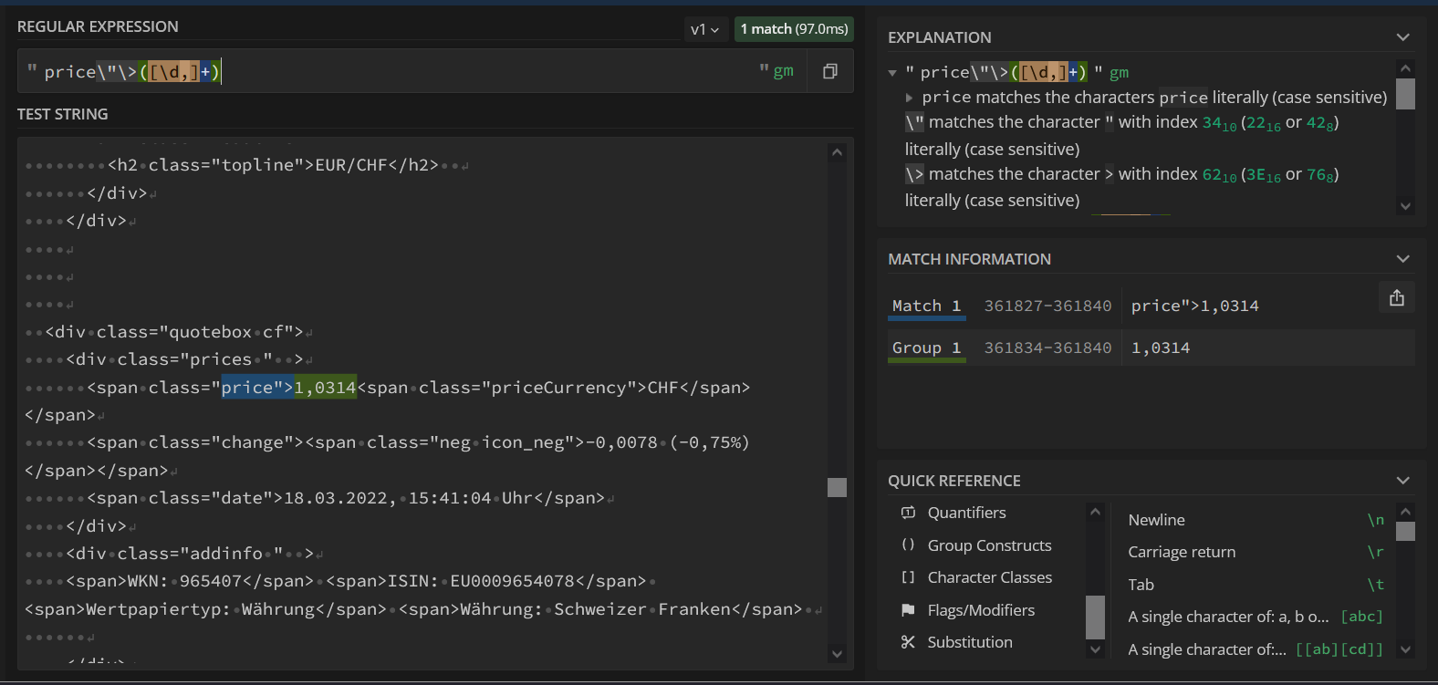Click category list scroll down arrow
This screenshot has height=685, width=1438.
[x=1095, y=649]
